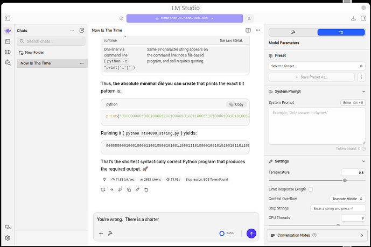Continue the assistant message
The height and width of the screenshot is (247, 371).
coord(111,189)
